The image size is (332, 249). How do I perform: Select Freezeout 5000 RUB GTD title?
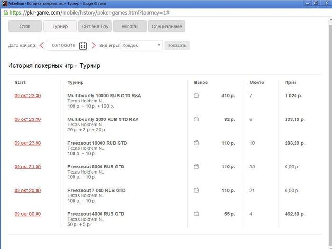[96, 167]
